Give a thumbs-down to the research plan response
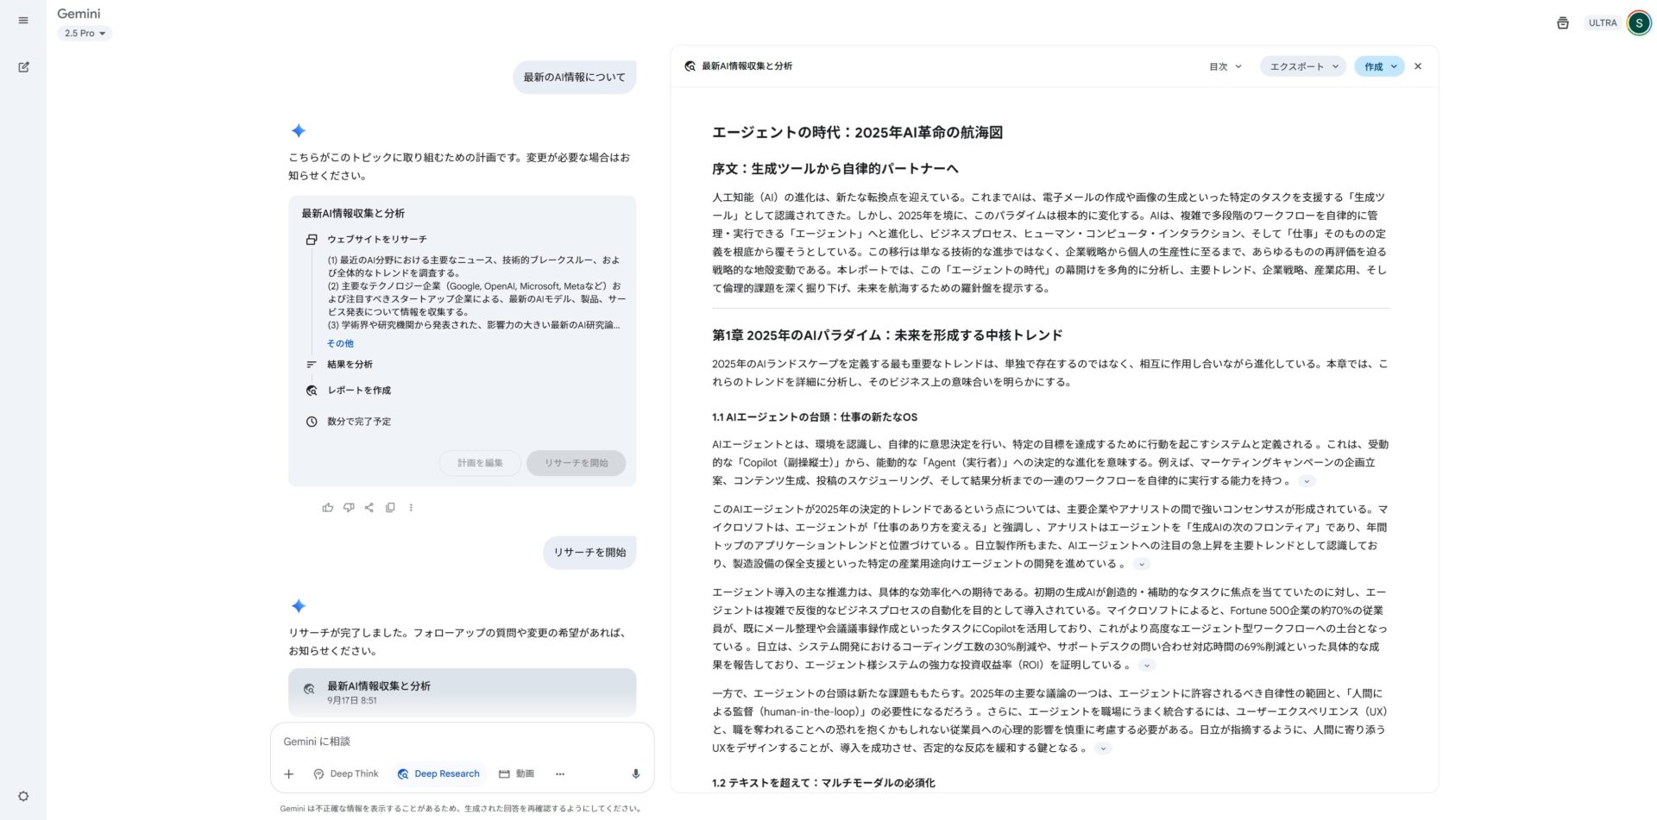 pos(349,508)
